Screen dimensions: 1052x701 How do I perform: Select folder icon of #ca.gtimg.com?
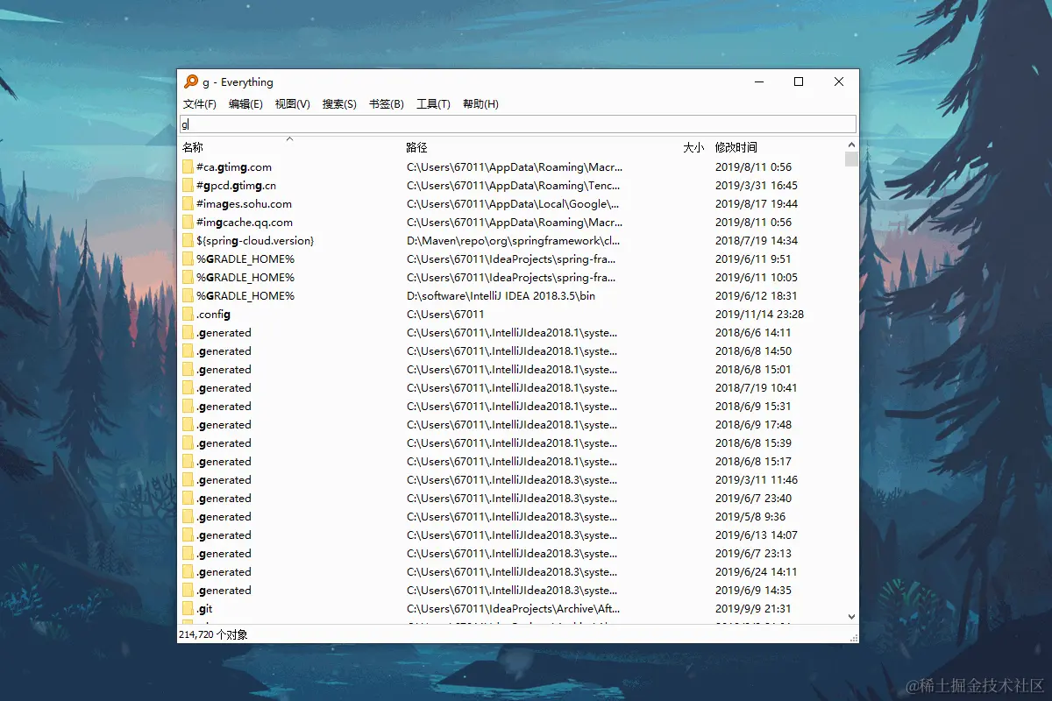tap(188, 166)
